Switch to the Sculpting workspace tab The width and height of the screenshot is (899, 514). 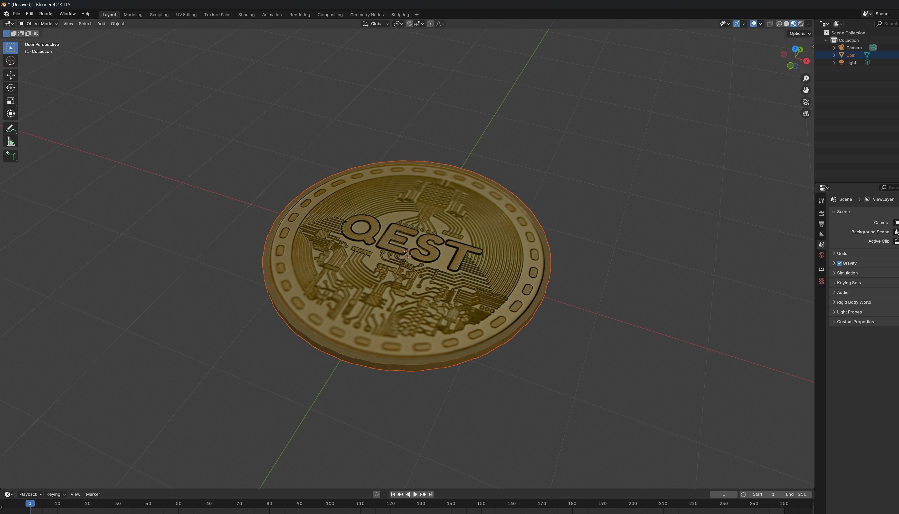(x=159, y=14)
